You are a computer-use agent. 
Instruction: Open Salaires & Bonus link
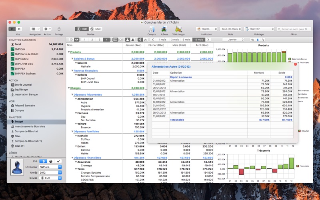point(84,58)
